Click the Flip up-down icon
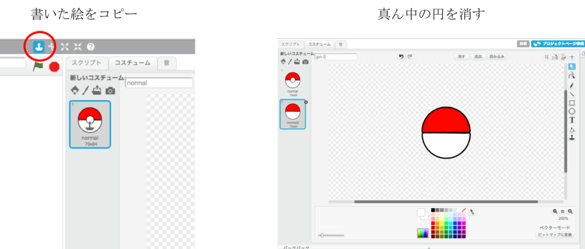585x249 pixels. (x=563, y=57)
